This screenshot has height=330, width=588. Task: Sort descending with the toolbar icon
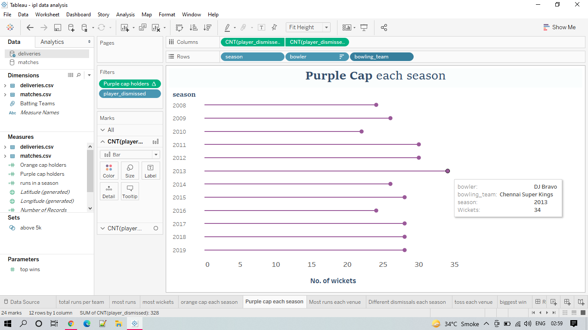pos(207,27)
